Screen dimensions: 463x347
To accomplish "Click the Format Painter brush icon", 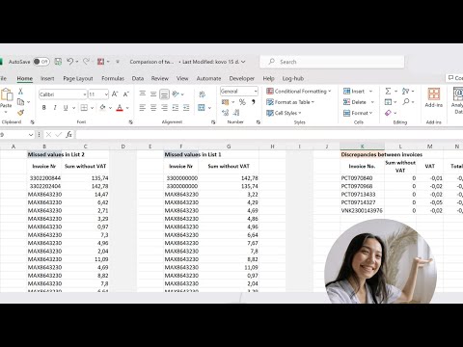I will pos(20,113).
